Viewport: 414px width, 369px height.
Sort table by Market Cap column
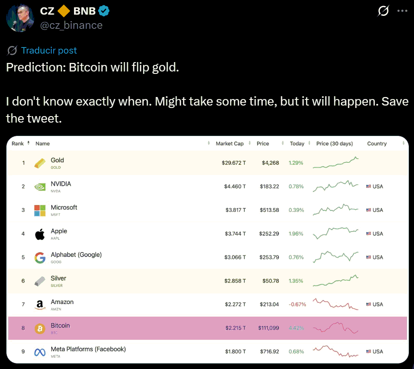point(230,143)
